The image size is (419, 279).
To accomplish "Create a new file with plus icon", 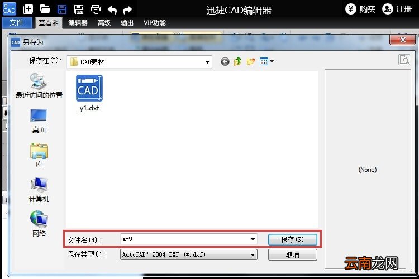I will (28, 9).
